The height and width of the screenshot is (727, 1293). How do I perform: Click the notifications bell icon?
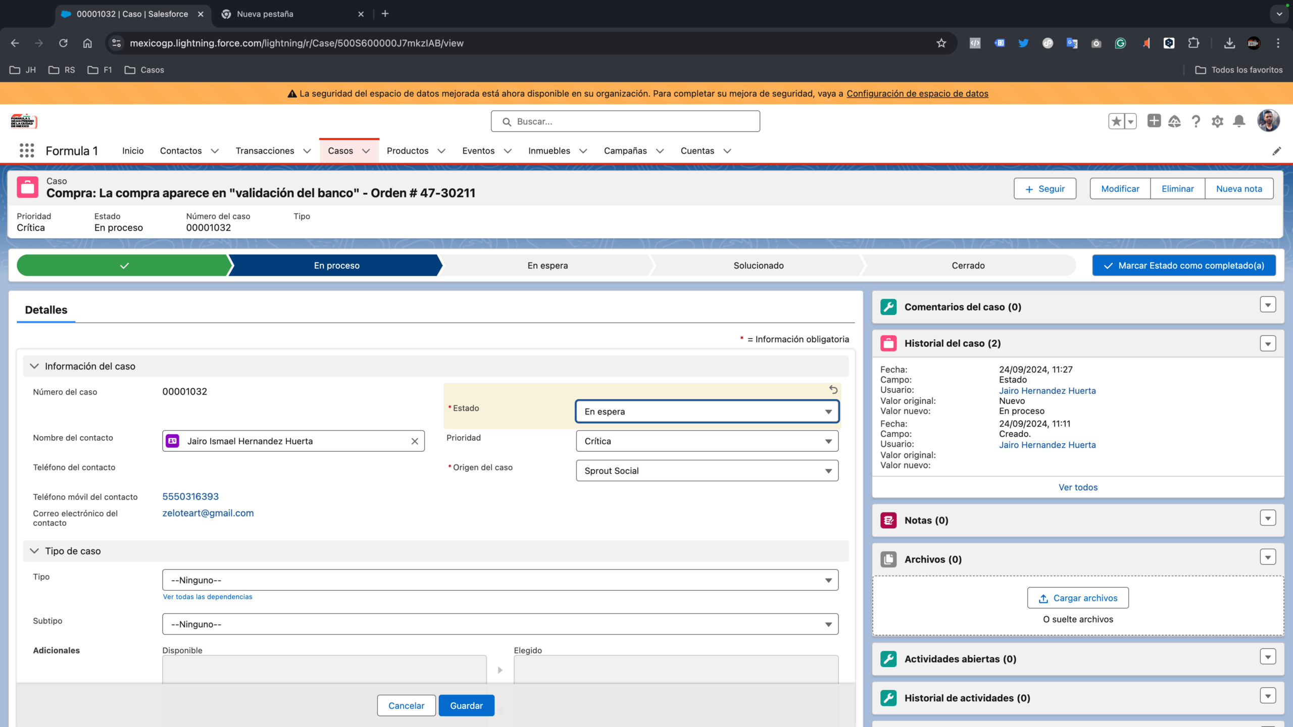pyautogui.click(x=1239, y=121)
